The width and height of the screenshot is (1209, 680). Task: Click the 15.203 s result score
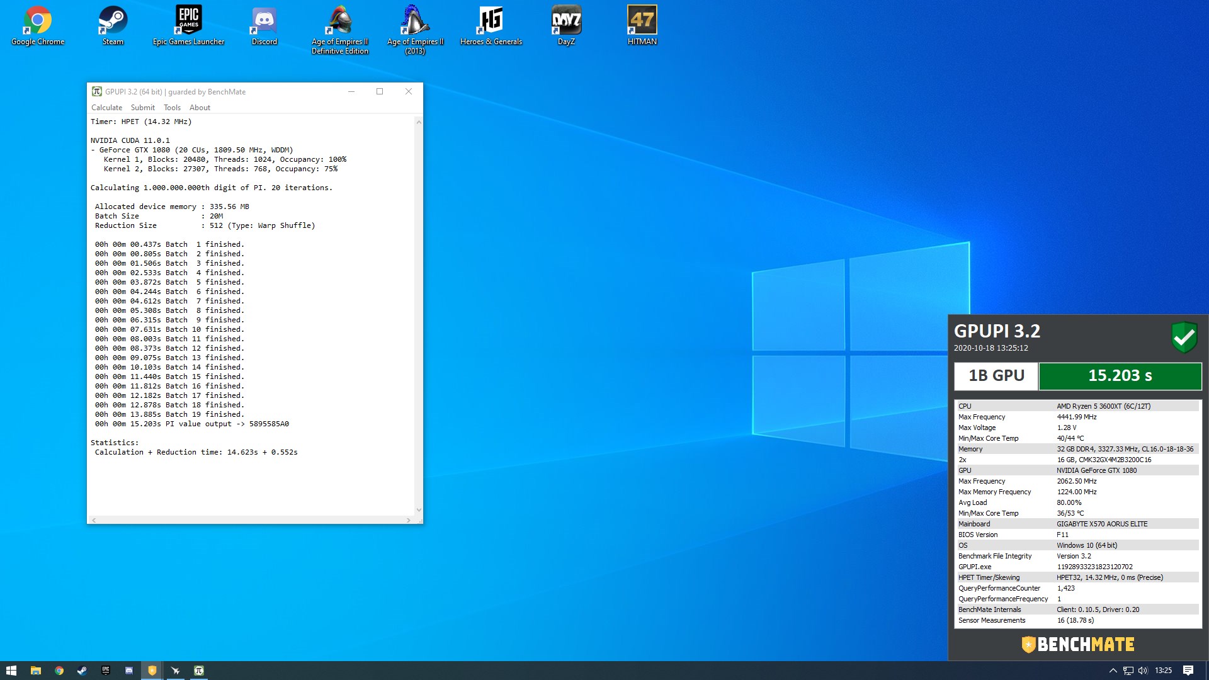pos(1120,376)
